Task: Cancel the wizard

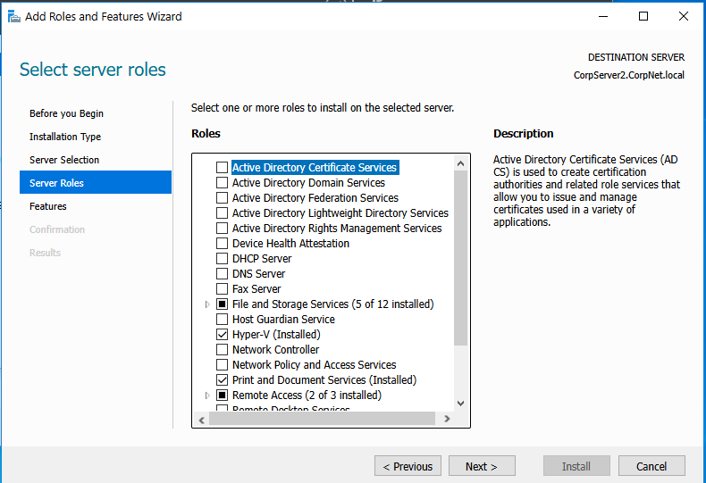Action: [x=651, y=466]
